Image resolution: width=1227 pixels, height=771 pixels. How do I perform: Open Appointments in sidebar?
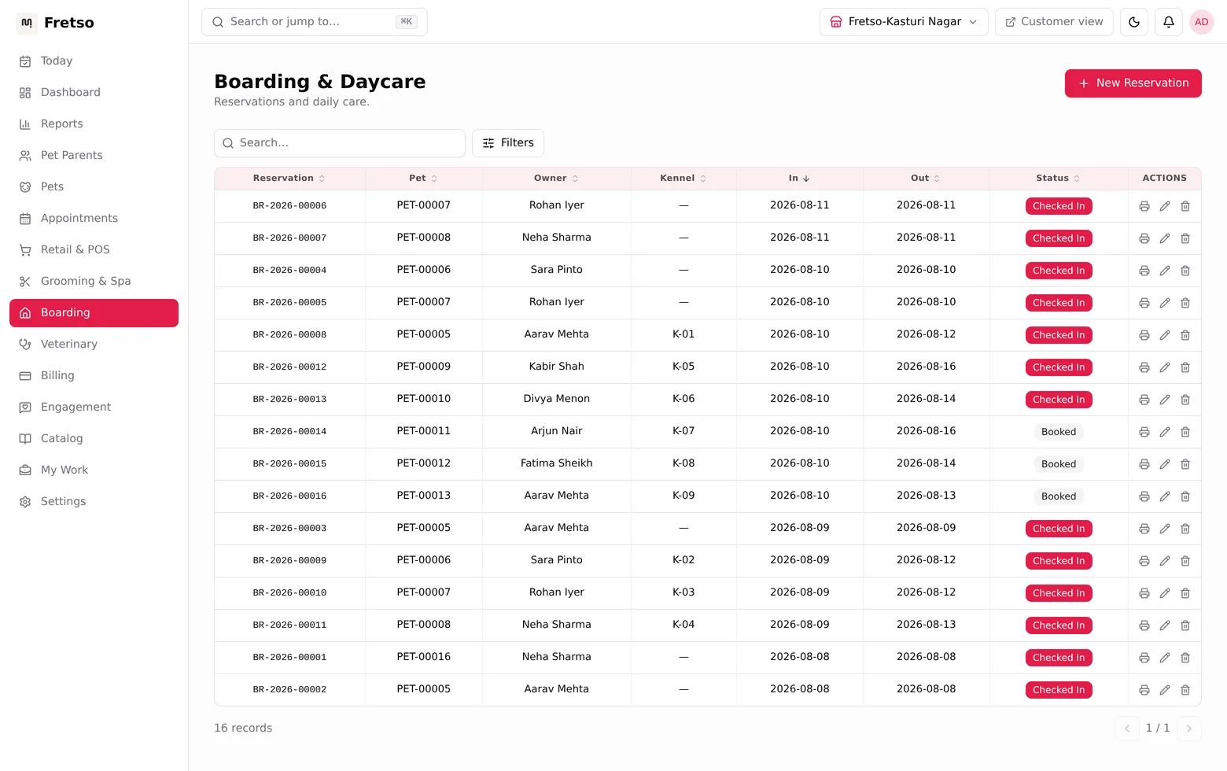click(94, 219)
